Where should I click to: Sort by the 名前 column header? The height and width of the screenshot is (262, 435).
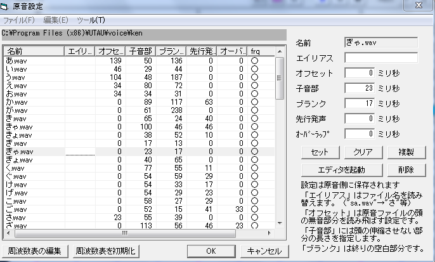click(x=34, y=51)
